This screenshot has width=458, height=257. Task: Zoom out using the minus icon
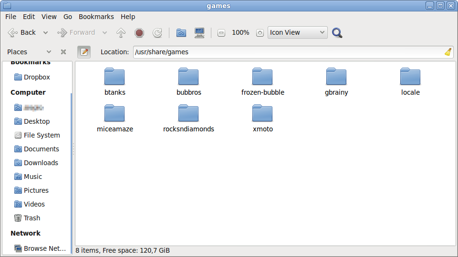tap(221, 33)
